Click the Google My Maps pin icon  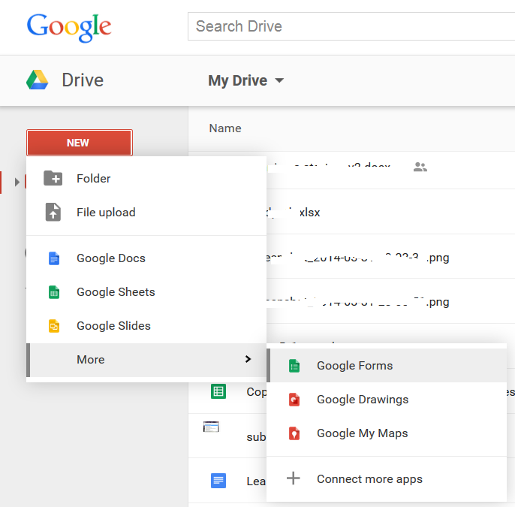(294, 433)
